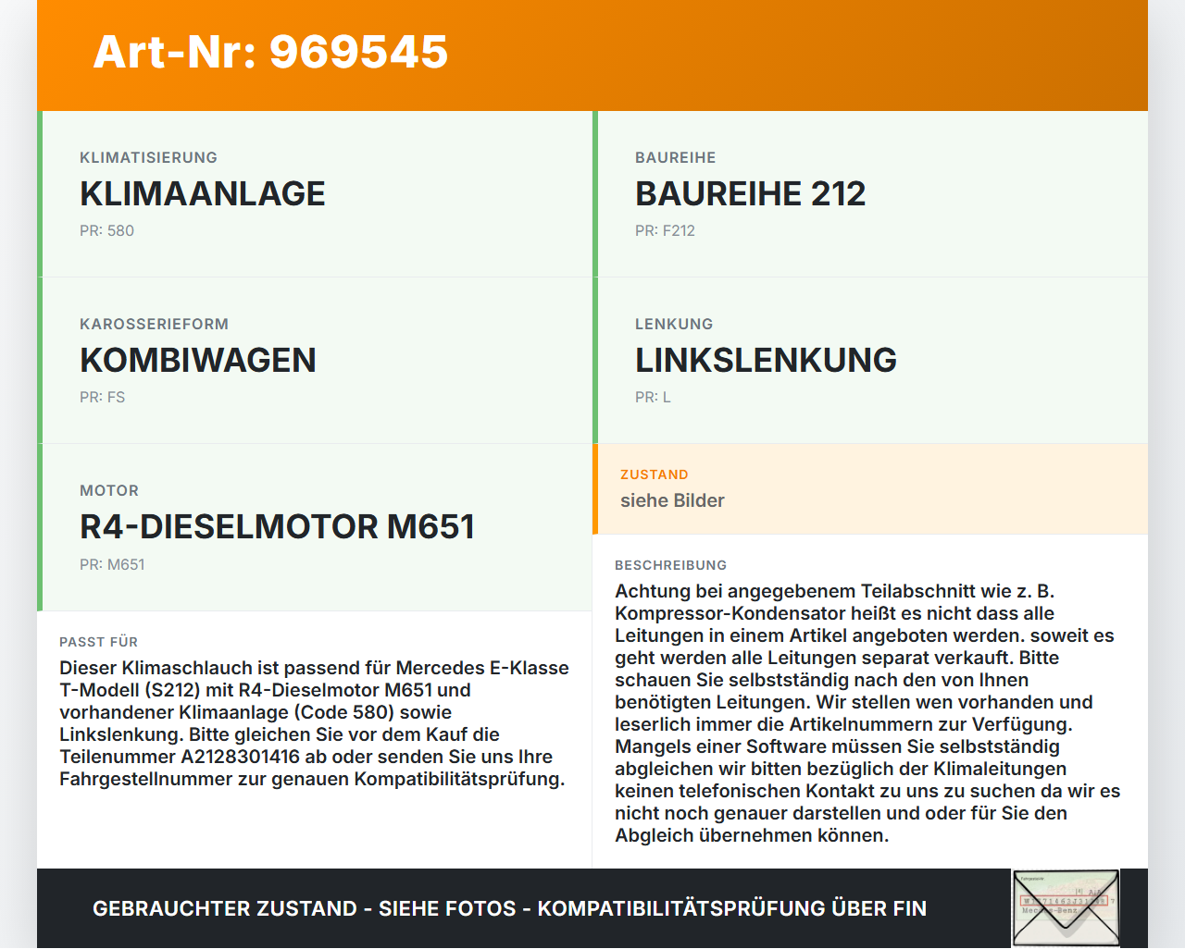The image size is (1185, 949).
Task: Click the PR: L code label
Action: [x=653, y=397]
